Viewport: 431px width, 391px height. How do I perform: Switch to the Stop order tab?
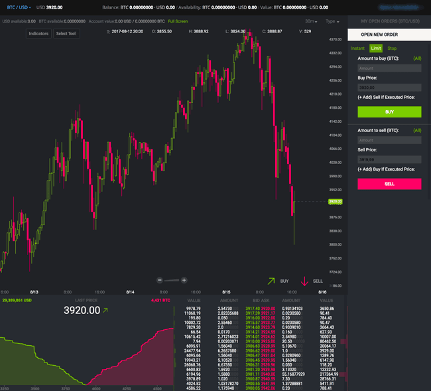click(x=392, y=48)
